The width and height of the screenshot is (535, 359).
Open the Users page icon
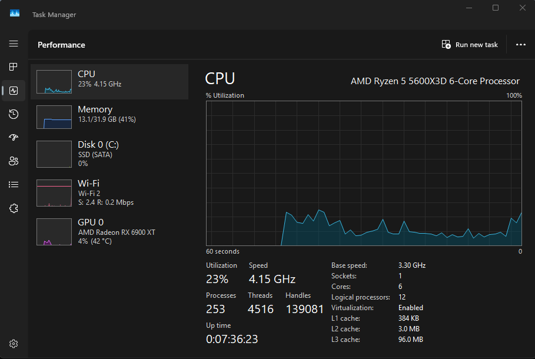tap(14, 161)
